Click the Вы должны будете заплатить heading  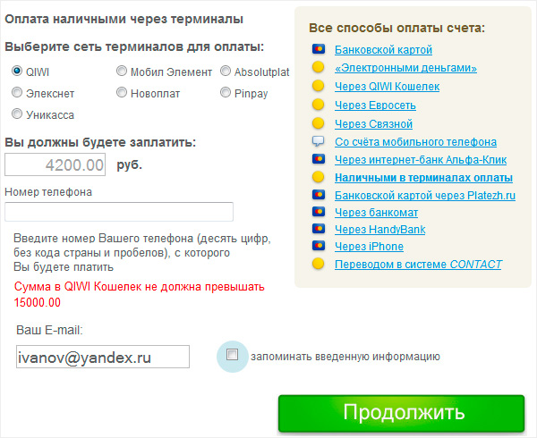click(100, 143)
